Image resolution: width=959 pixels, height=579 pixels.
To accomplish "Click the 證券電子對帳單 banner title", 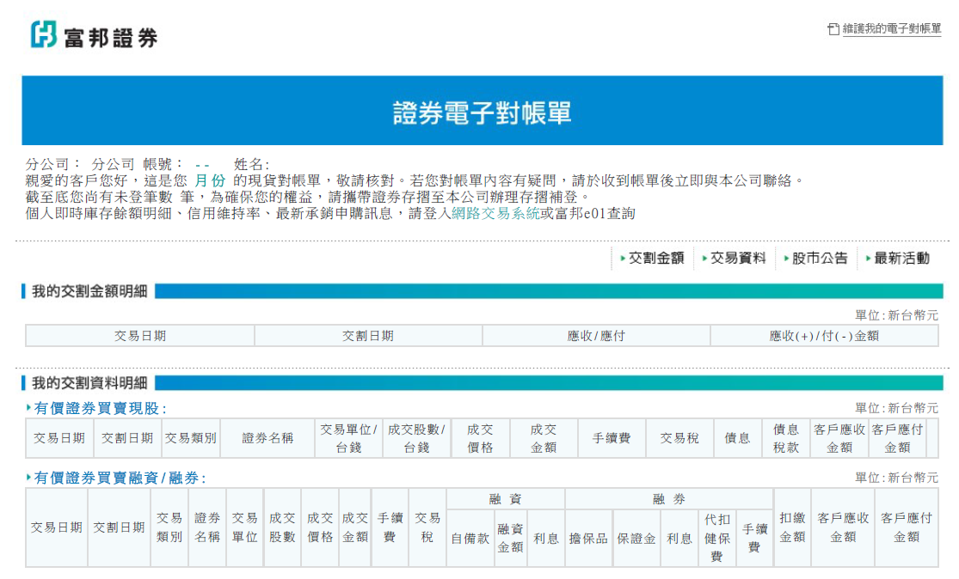I will click(482, 113).
